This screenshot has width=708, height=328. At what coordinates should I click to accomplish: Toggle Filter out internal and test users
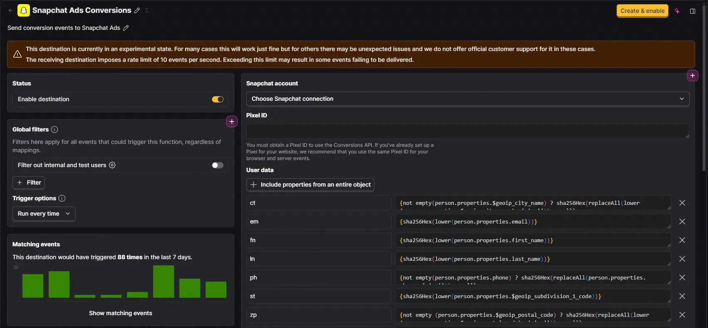tap(218, 165)
